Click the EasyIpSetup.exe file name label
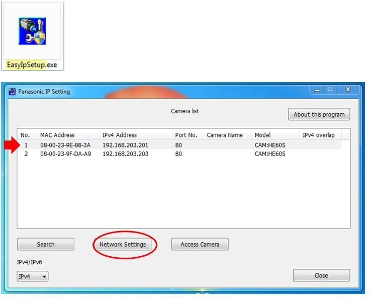Image resolution: width=372 pixels, height=300 pixels. pos(32,65)
